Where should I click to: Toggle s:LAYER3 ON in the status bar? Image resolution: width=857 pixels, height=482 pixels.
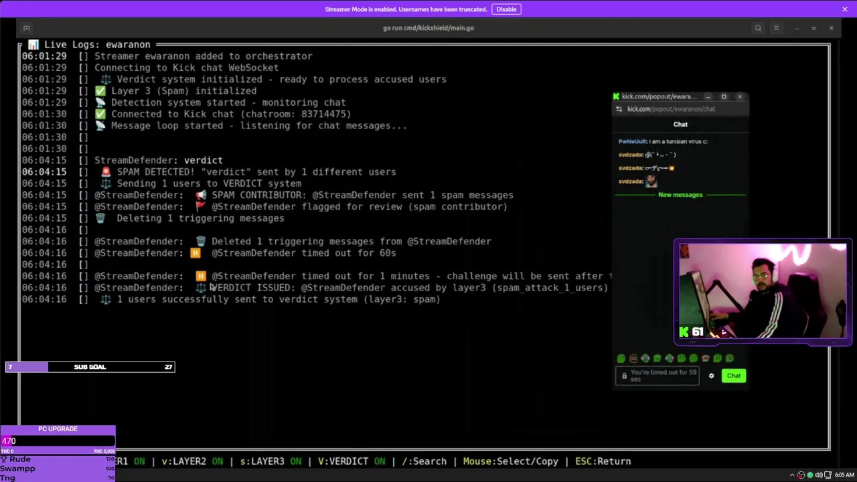pyautogui.click(x=270, y=461)
